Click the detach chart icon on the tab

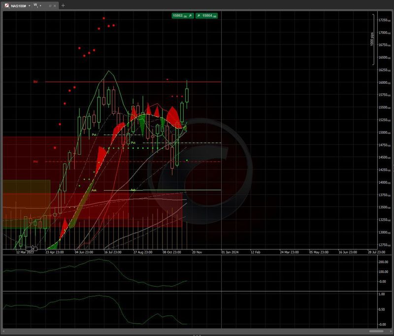pos(50,5)
